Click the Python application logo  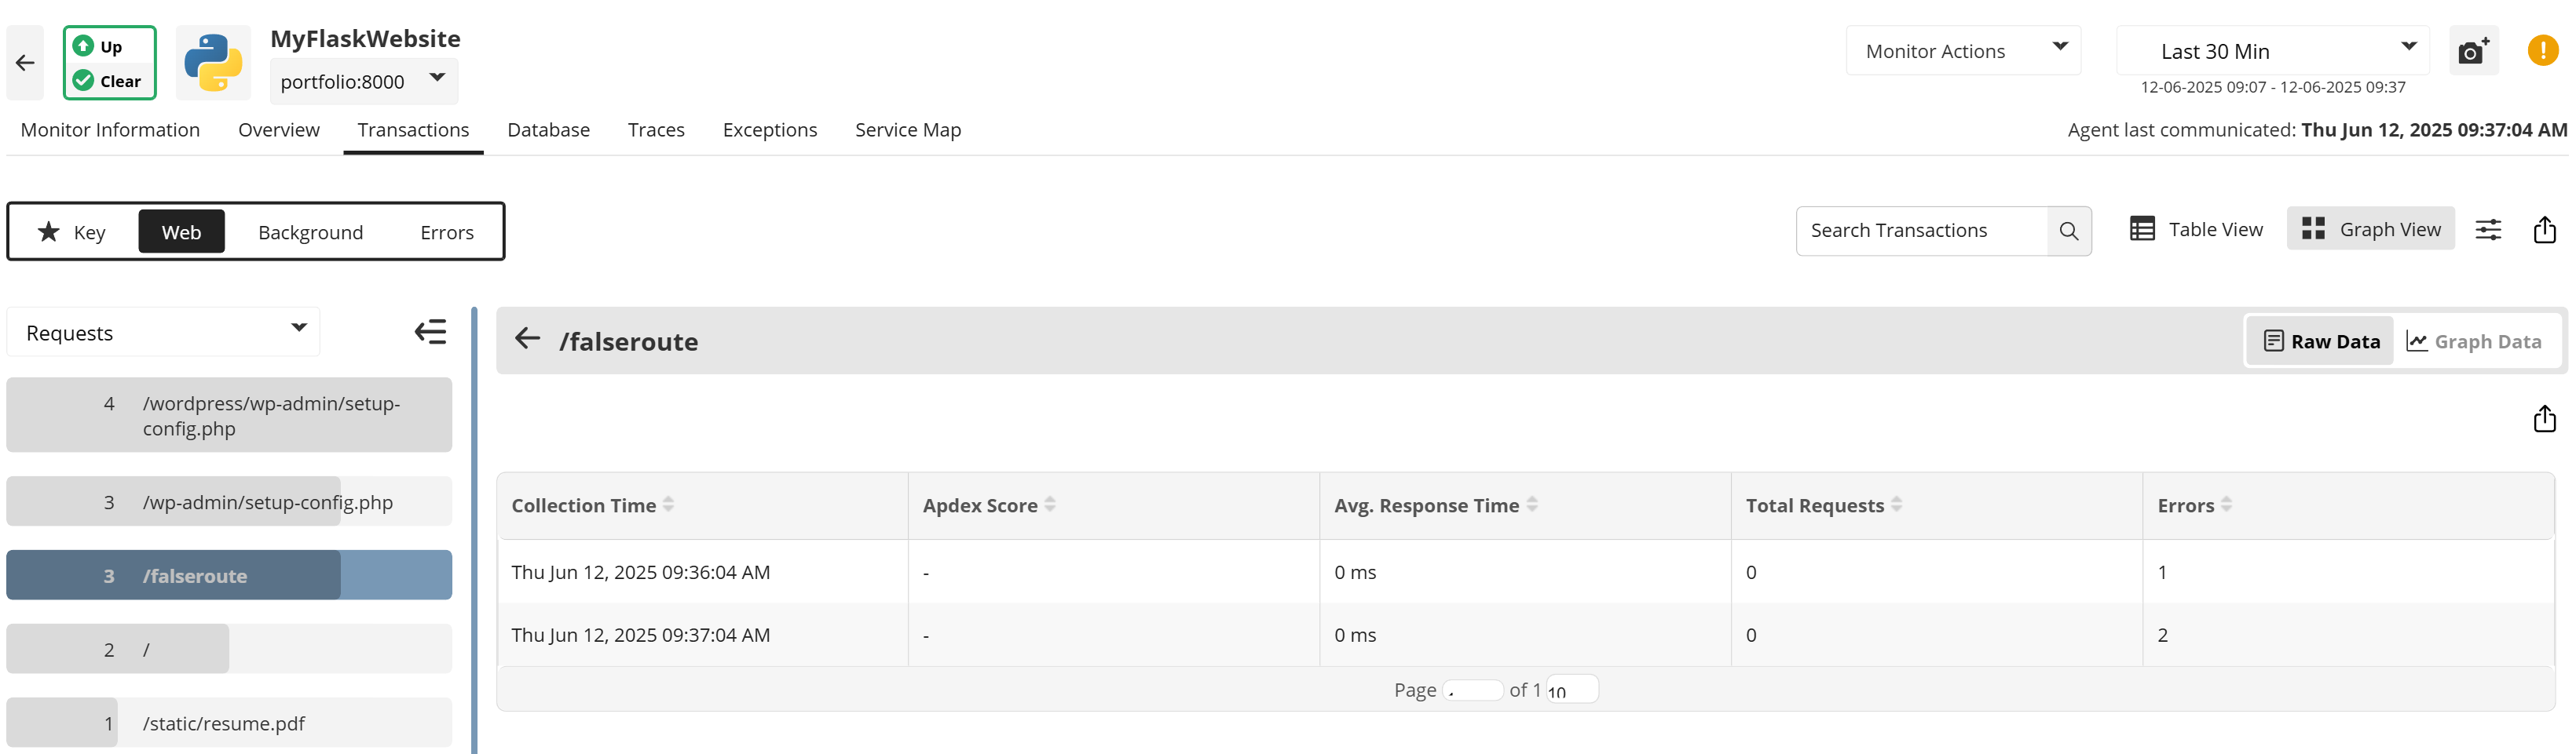click(213, 63)
